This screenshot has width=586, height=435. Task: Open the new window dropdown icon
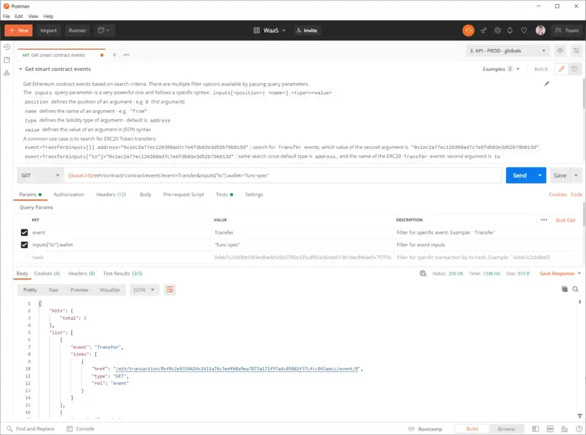104,31
